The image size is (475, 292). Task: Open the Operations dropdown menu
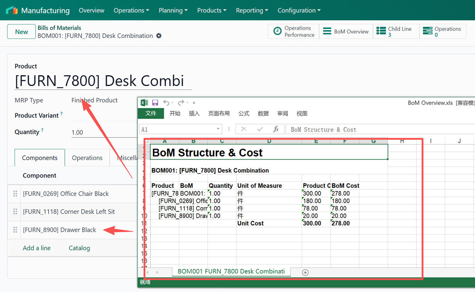click(131, 10)
